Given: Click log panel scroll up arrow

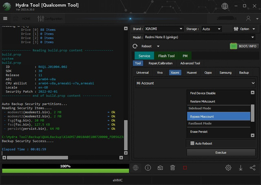Looking at the screenshot, I should click(x=126, y=28).
